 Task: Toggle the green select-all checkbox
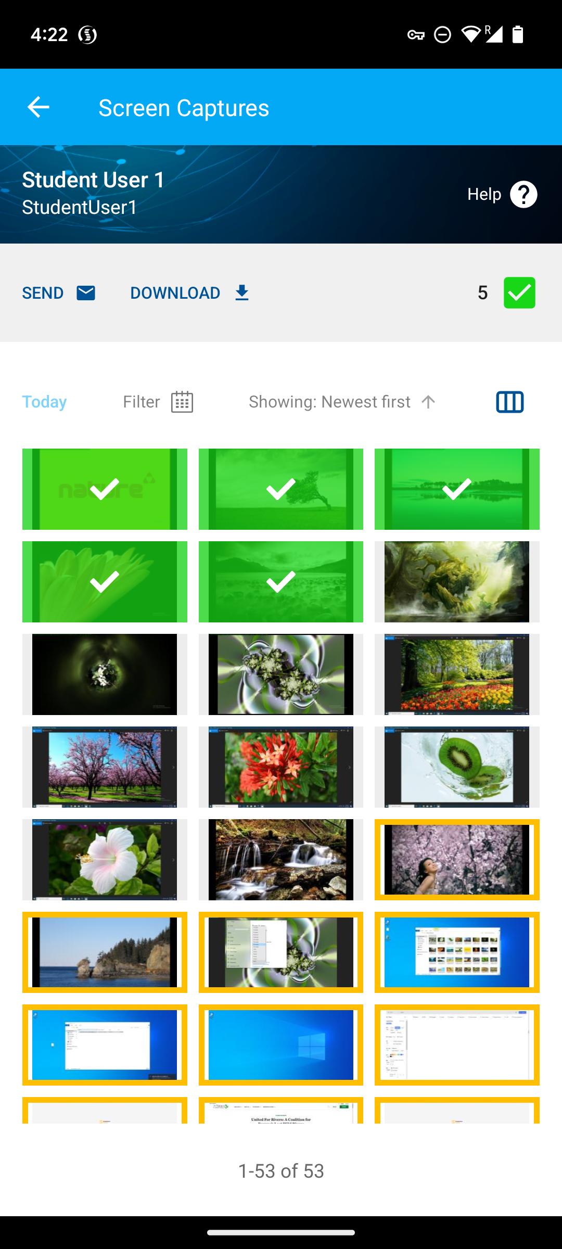[519, 292]
